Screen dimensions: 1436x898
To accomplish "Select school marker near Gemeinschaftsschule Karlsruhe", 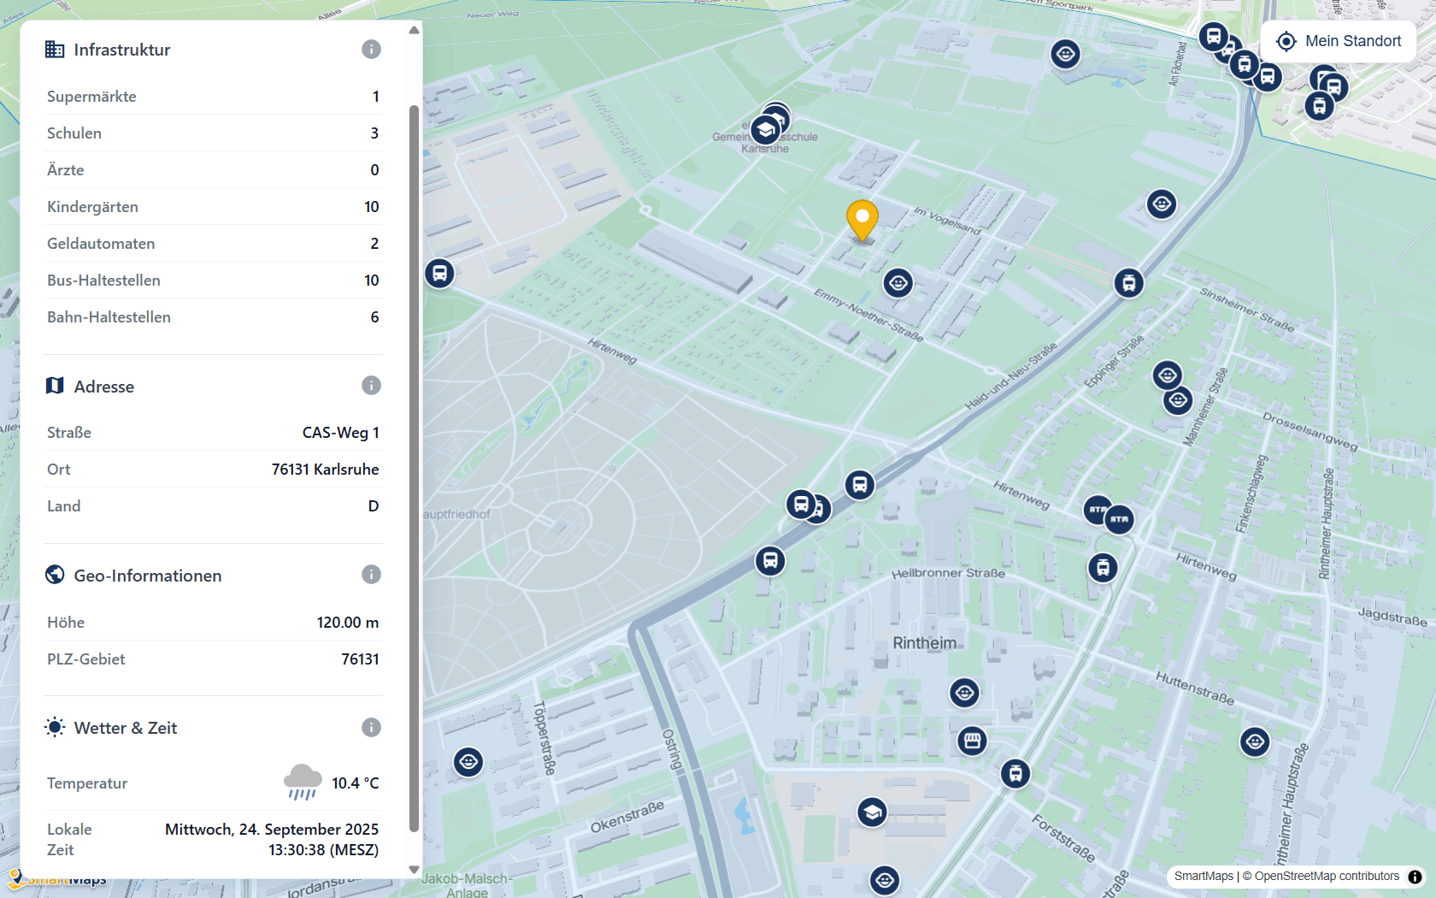I will coord(766,130).
